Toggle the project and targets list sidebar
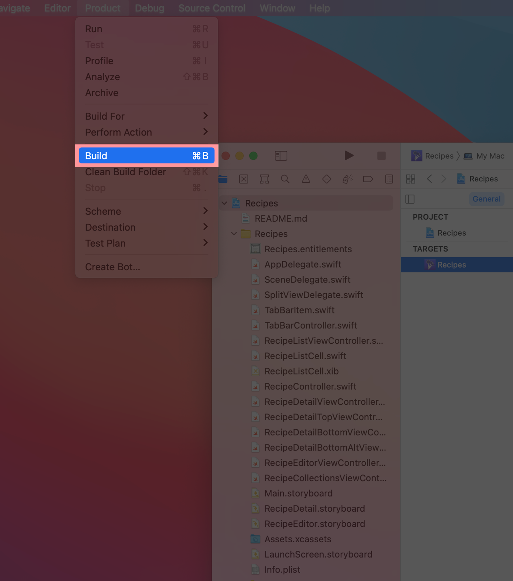Screen dimensions: 513x581 [x=410, y=199]
